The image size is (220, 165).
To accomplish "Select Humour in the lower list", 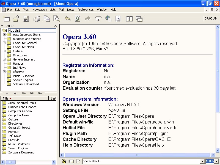I will (x=13, y=132).
